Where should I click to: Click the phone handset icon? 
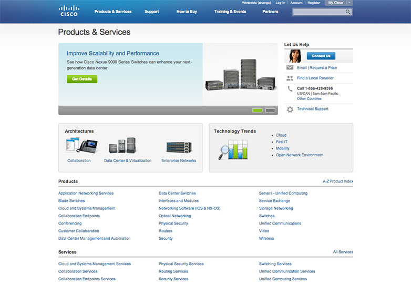[290, 89]
